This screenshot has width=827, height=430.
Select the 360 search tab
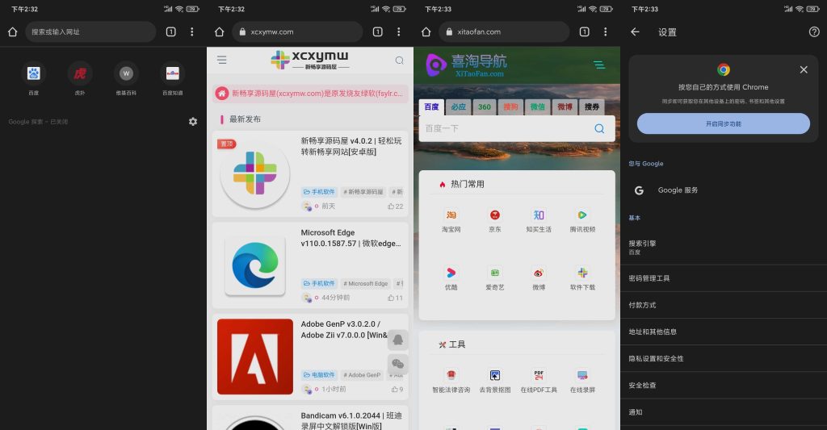485,107
